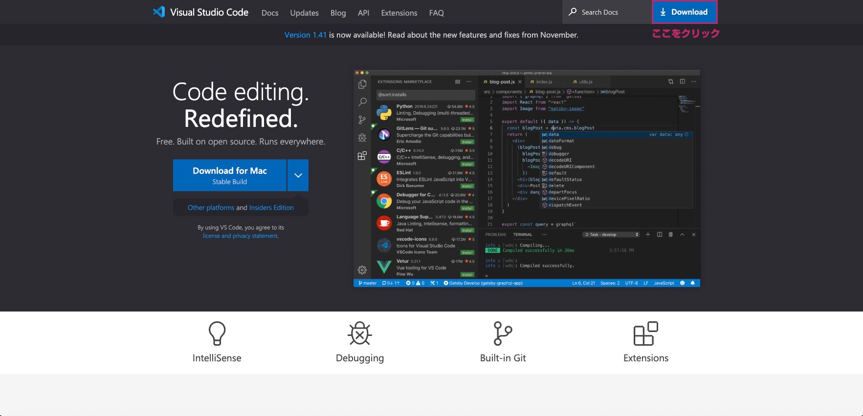Open the Other platforms link
Screen dimensions: 863x416
(211, 208)
